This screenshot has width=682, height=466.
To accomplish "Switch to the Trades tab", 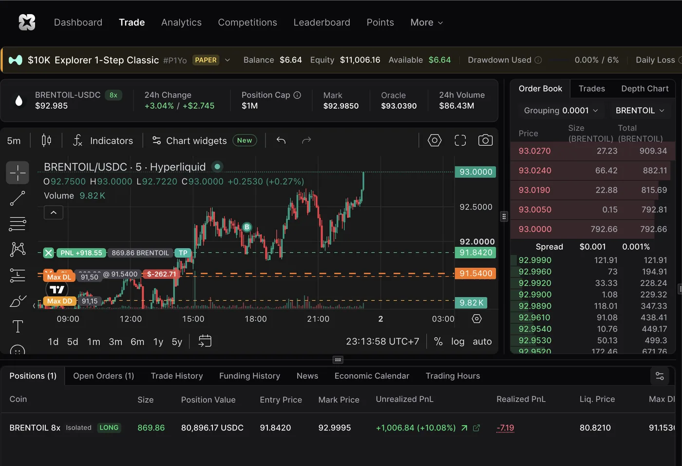I will [x=592, y=89].
